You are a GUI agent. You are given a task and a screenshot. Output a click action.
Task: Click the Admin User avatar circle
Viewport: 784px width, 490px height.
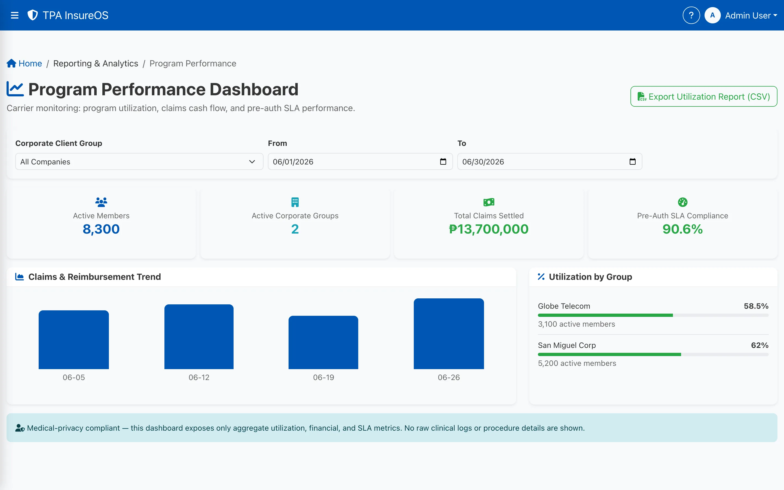(712, 15)
